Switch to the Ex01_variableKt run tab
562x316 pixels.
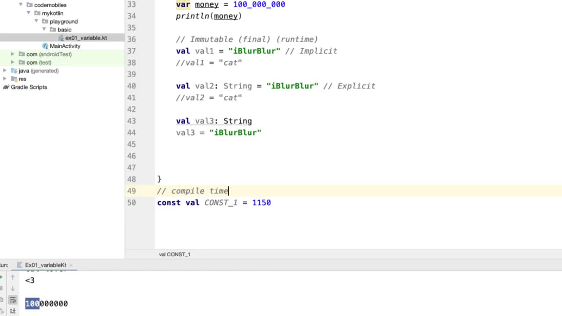(46, 265)
